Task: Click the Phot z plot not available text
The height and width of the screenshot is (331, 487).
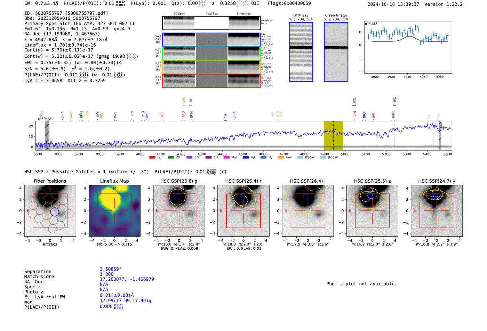Action: 361,284
